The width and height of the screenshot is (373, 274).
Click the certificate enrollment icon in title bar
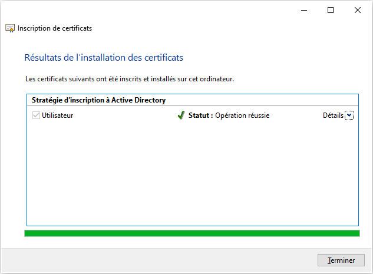pos(10,28)
